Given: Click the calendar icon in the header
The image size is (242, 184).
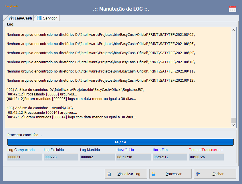Looking at the screenshot, I should [x=232, y=9].
